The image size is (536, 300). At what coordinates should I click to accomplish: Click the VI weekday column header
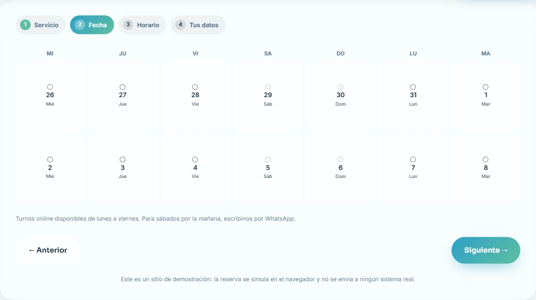click(195, 54)
